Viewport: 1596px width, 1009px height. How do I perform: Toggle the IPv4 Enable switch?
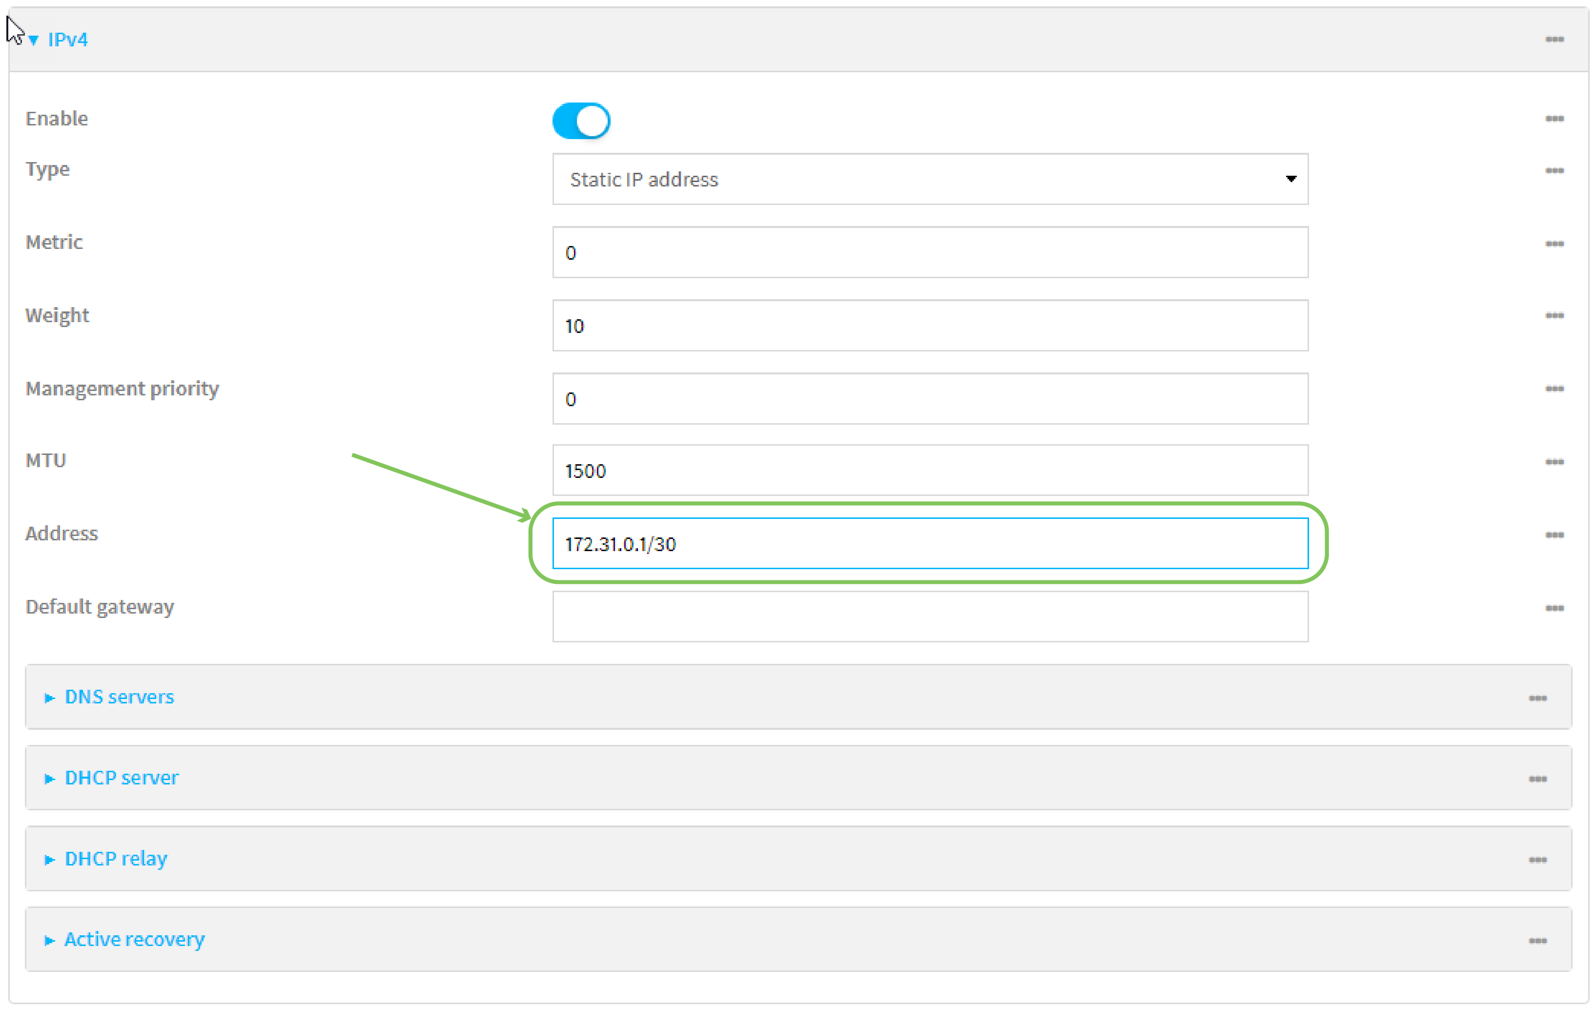click(581, 122)
